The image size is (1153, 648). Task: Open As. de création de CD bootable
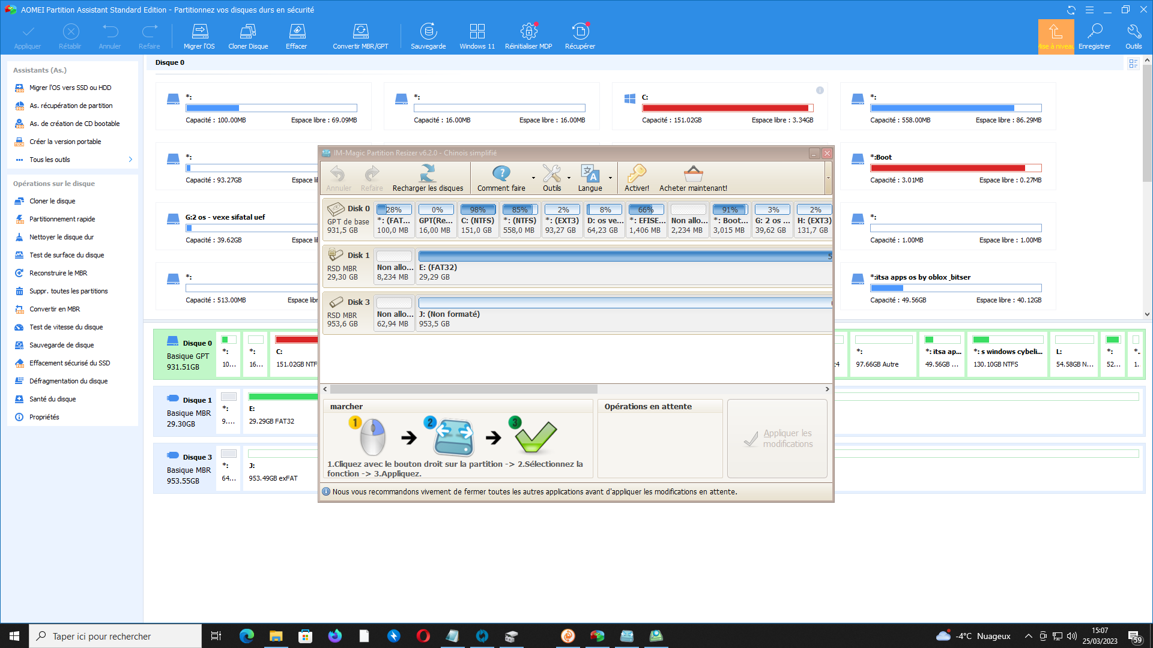pos(74,124)
